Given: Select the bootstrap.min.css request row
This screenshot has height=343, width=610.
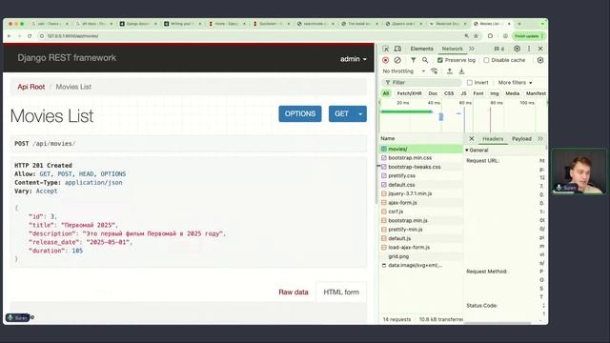Looking at the screenshot, I should (x=421, y=157).
